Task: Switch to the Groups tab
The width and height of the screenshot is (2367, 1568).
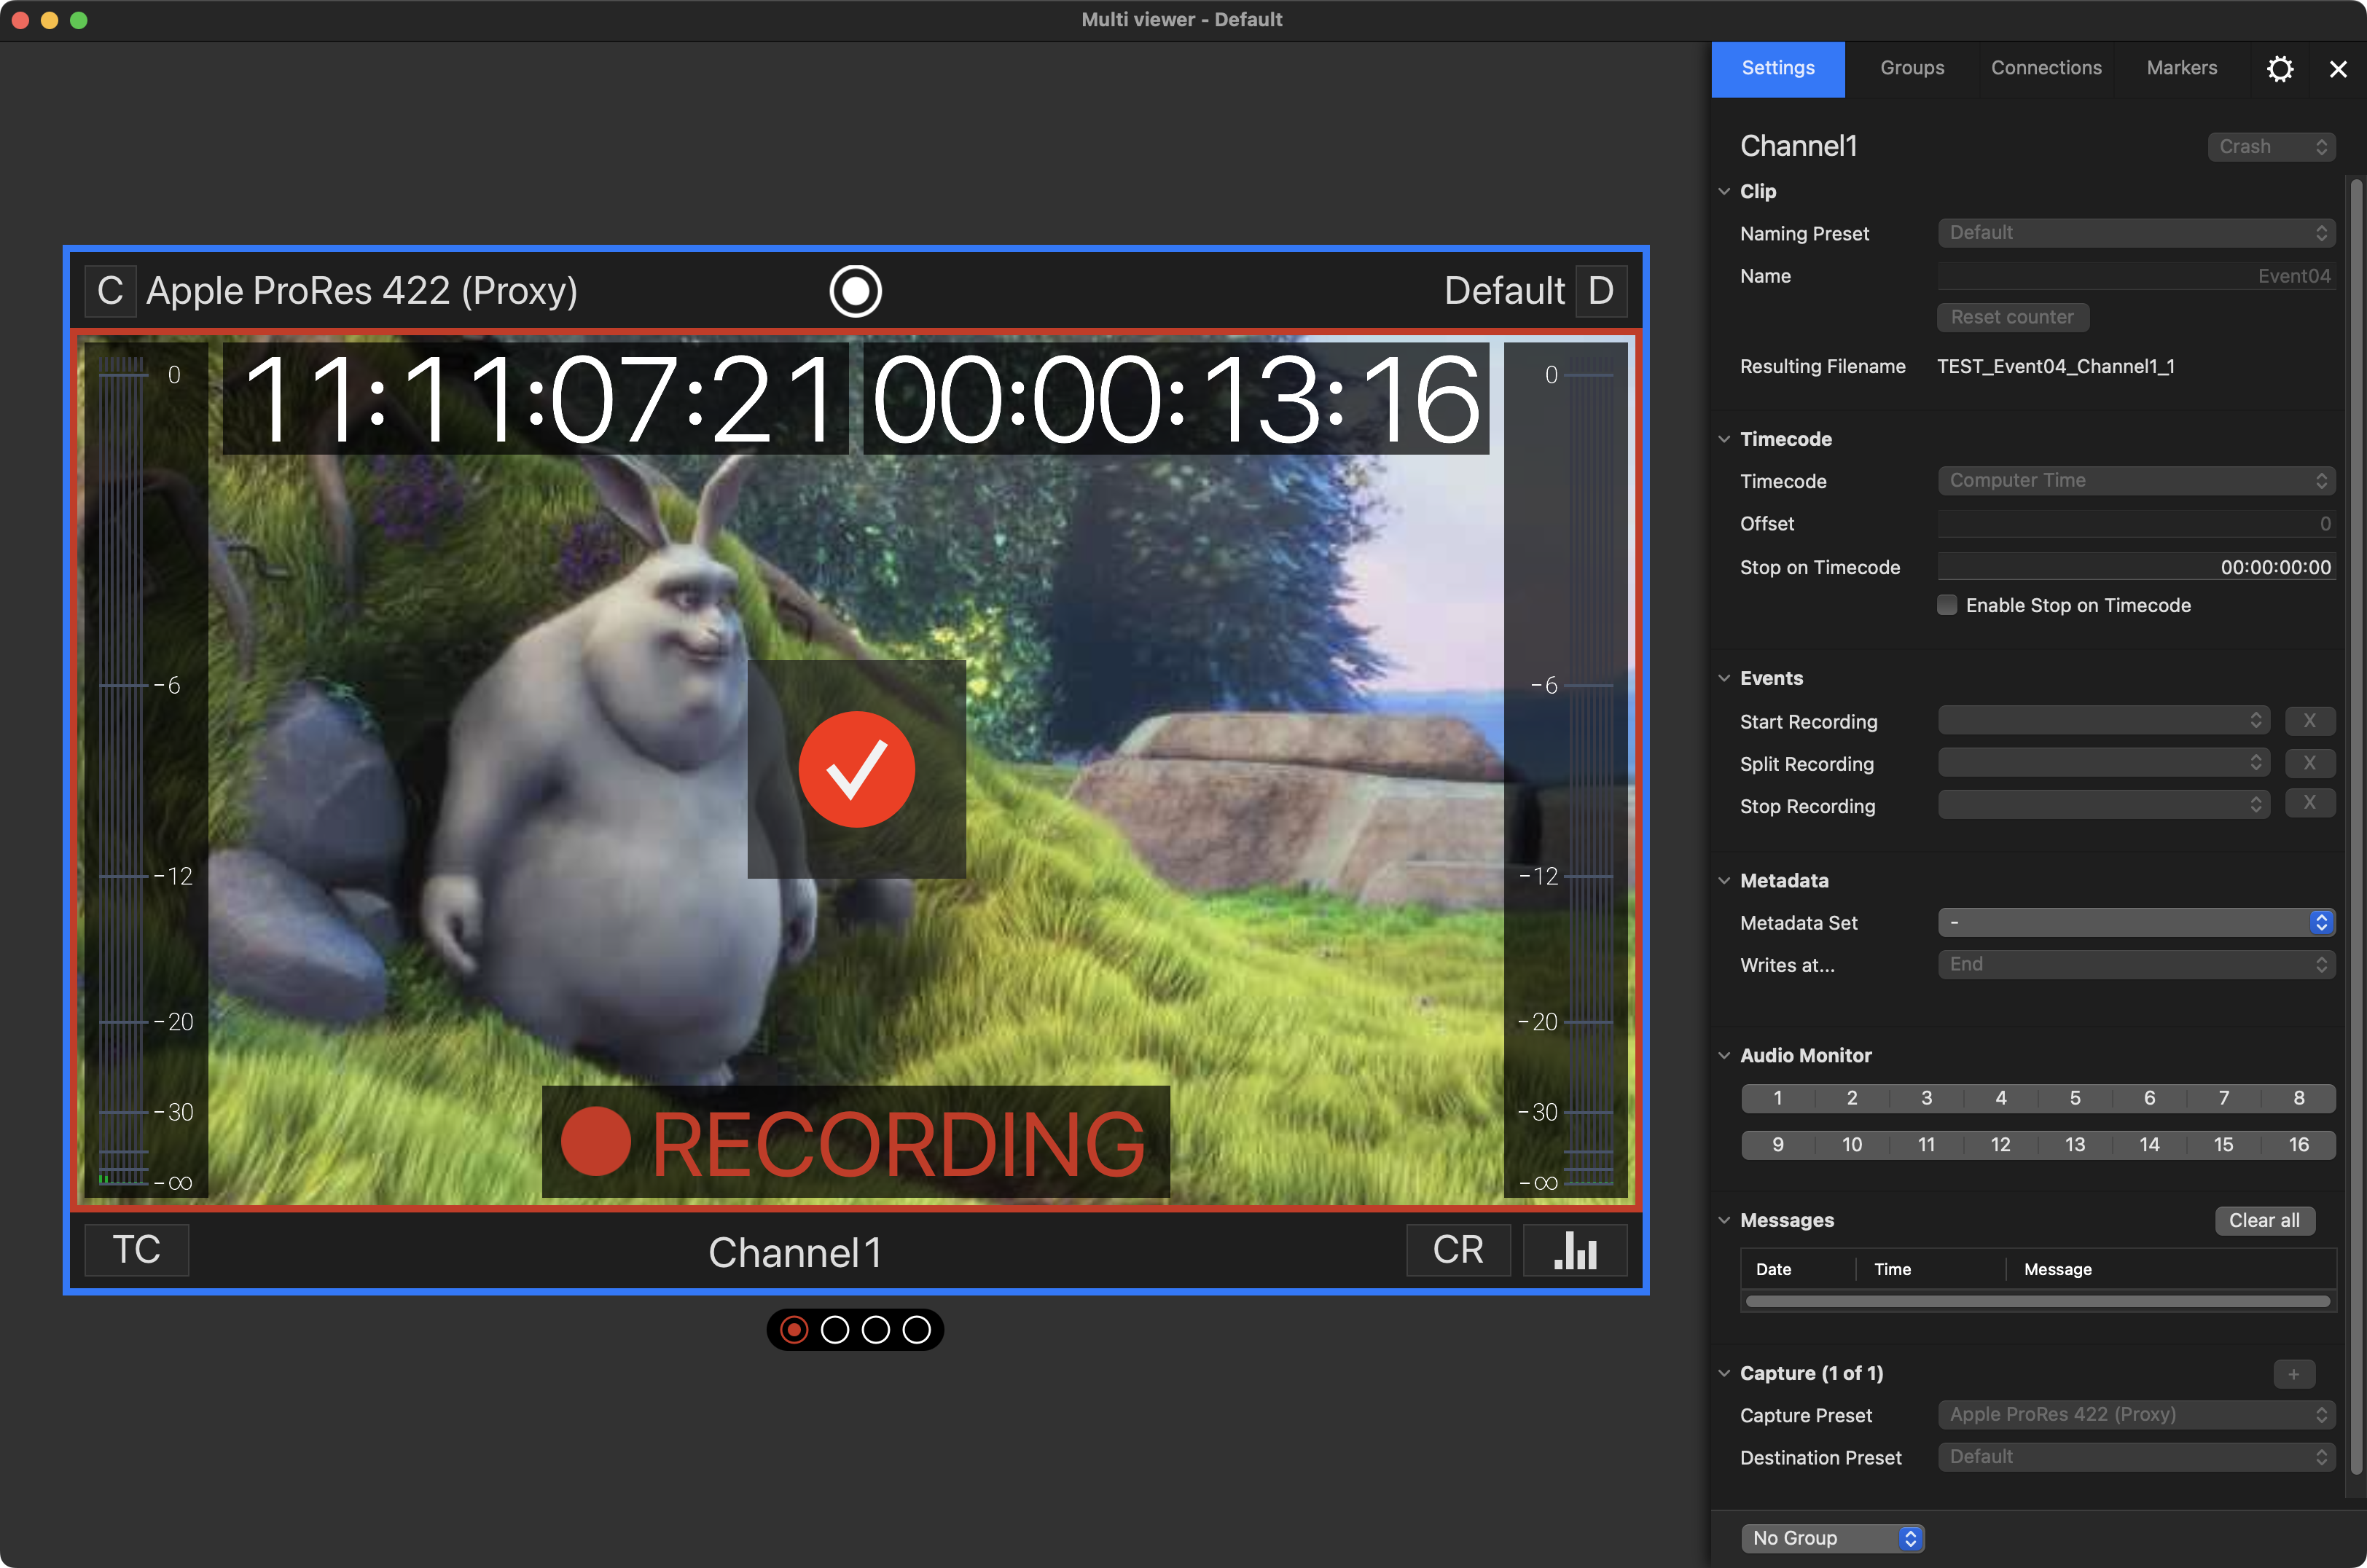Action: 1912,69
